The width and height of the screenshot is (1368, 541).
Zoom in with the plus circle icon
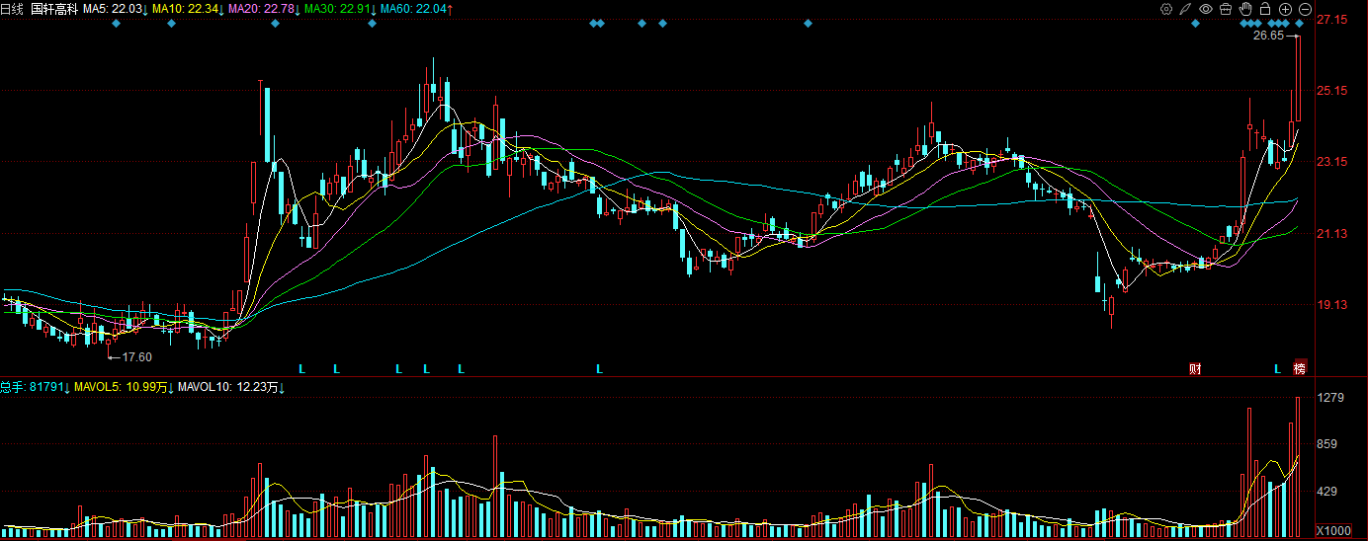coord(1285,9)
